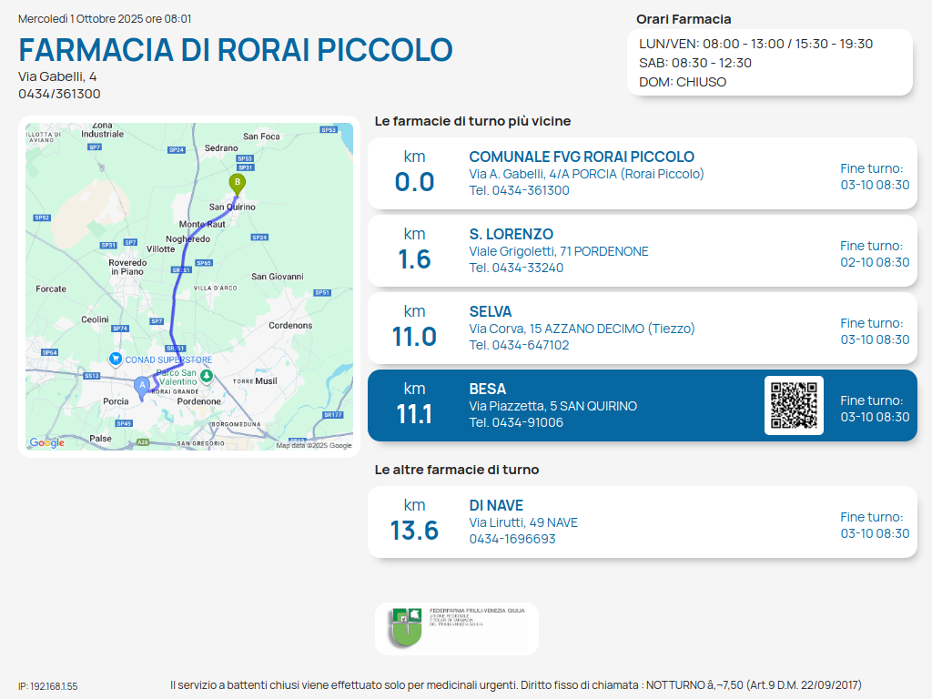This screenshot has width=932, height=699.
Task: Select the COMUNALE FVG RORAI PICCOLO pharmacy
Action: coord(581,157)
